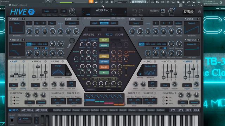Toggle DELAY effect on

point(104,40)
